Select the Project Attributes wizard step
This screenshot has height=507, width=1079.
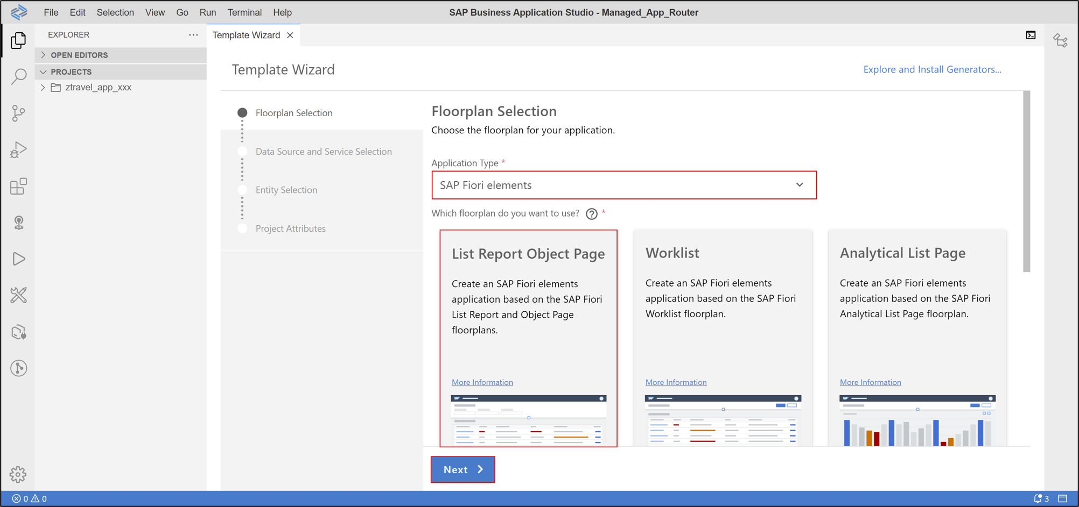pos(290,228)
